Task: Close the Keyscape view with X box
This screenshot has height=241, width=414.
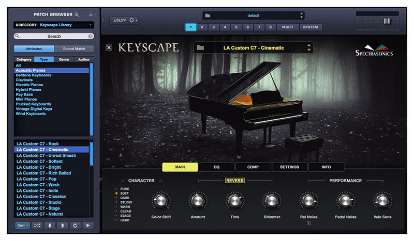Action: 109,47
